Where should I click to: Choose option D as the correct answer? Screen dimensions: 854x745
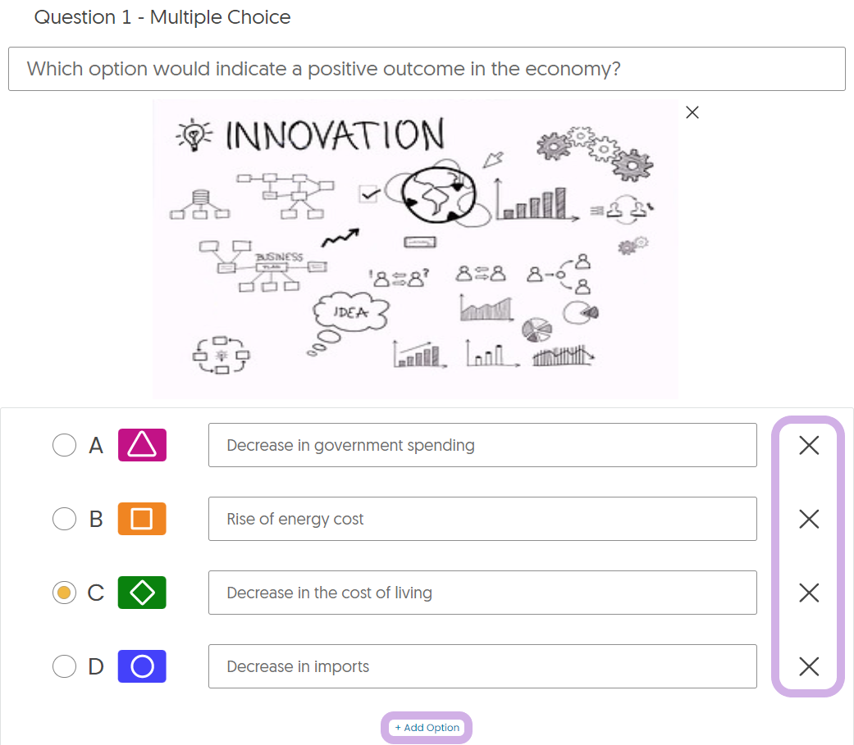[x=64, y=666]
